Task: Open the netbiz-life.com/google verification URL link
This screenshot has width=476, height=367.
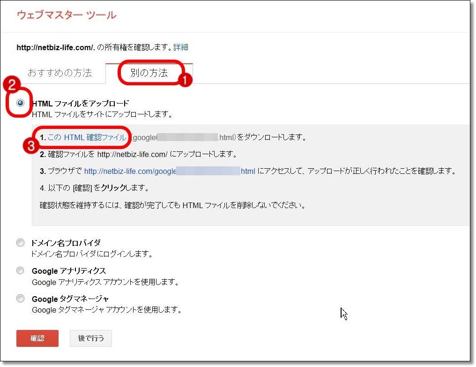Action: click(x=170, y=172)
